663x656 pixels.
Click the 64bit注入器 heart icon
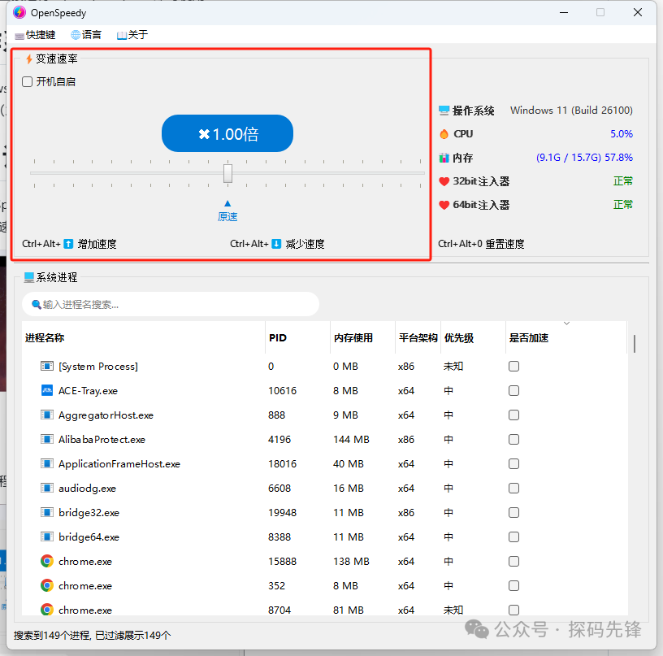[x=444, y=205]
